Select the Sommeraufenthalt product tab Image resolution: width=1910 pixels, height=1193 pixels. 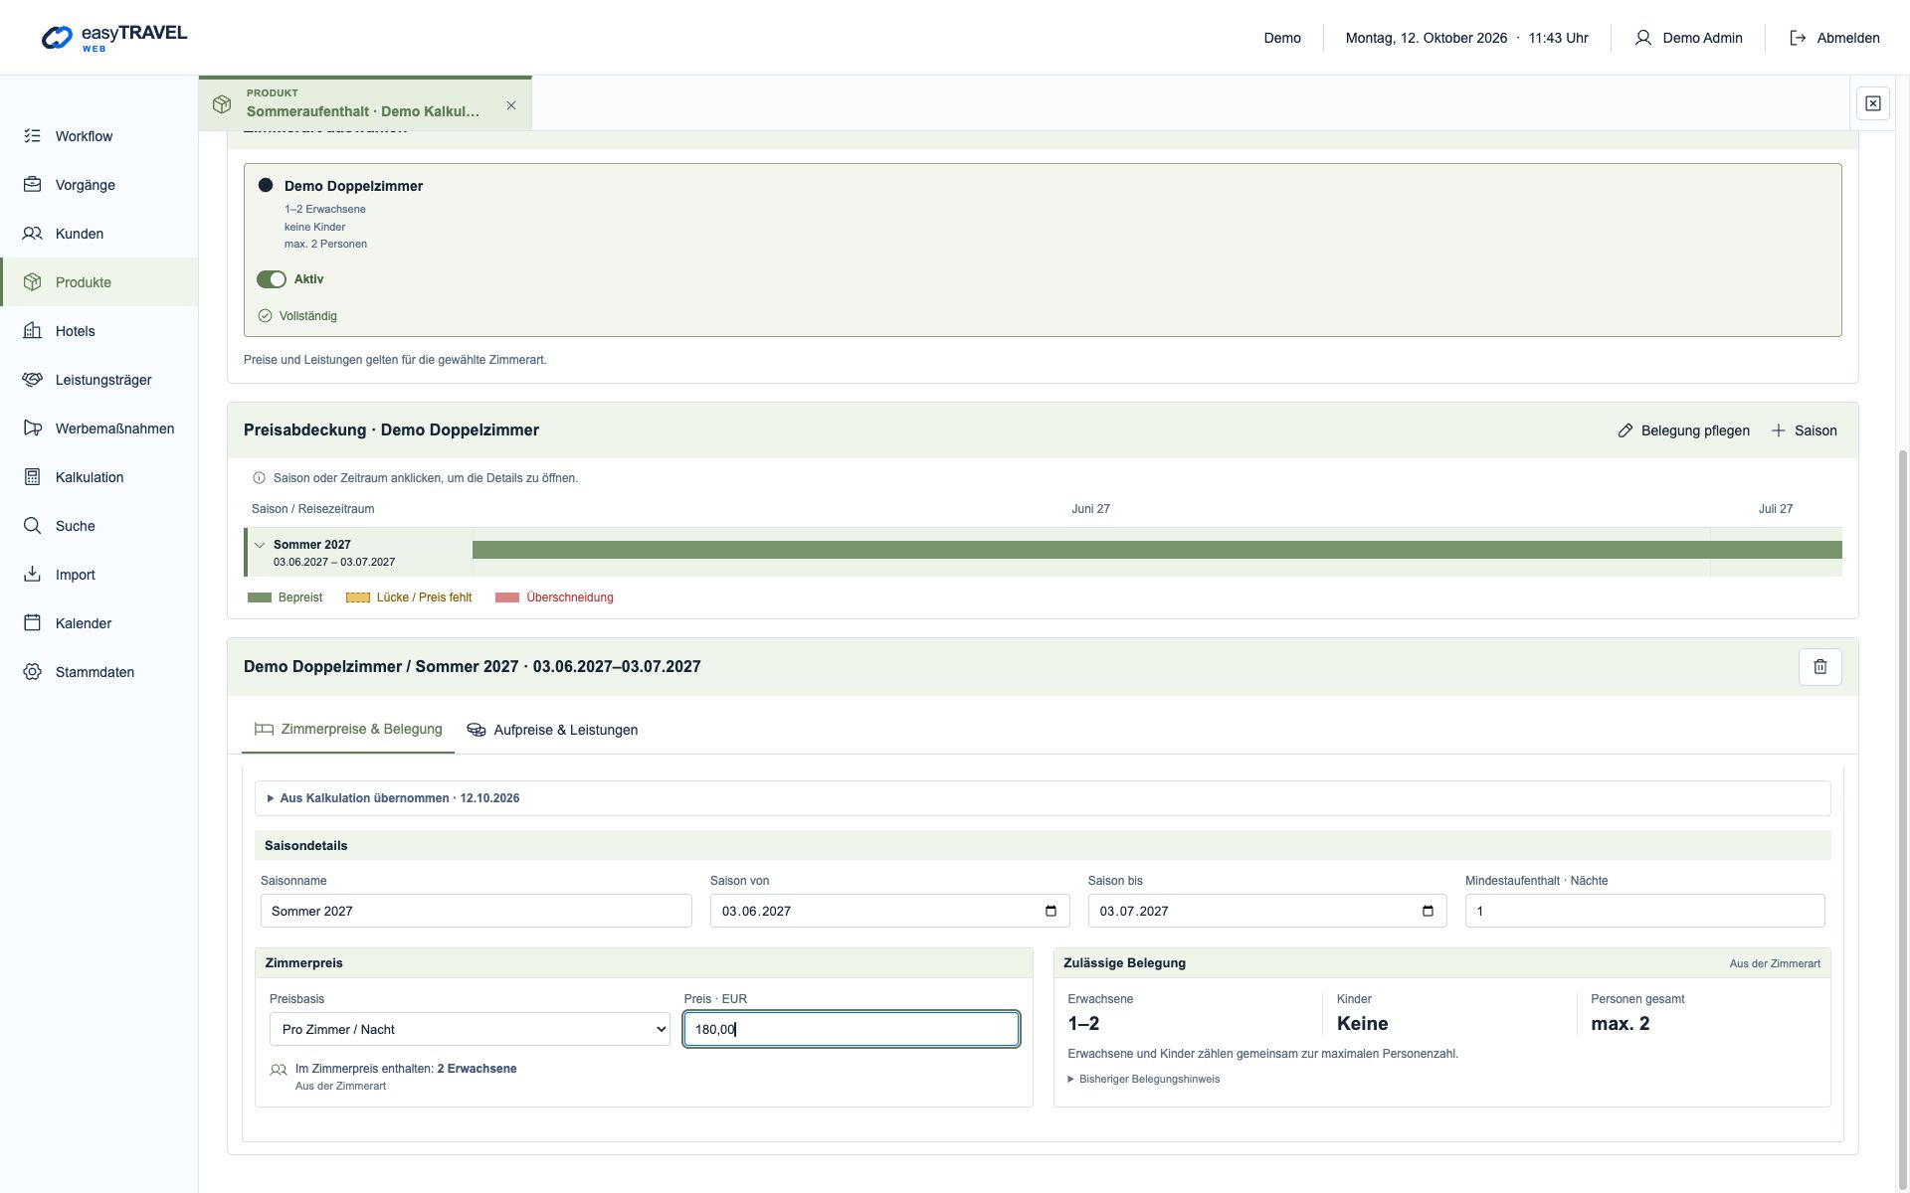365,103
